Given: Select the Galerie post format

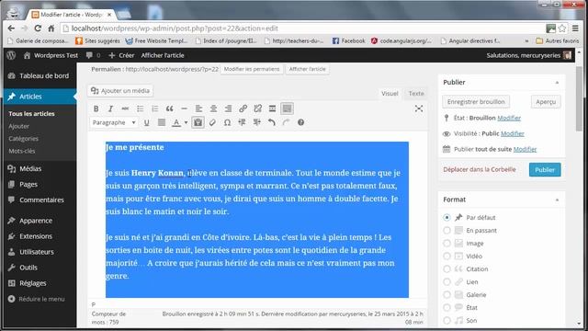Looking at the screenshot, I should (447, 294).
